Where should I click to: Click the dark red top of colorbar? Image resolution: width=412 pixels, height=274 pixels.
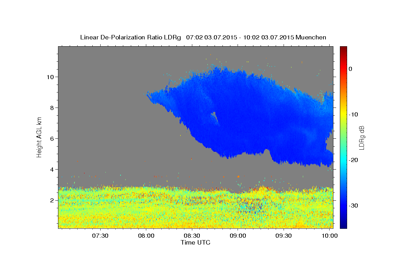(x=343, y=49)
